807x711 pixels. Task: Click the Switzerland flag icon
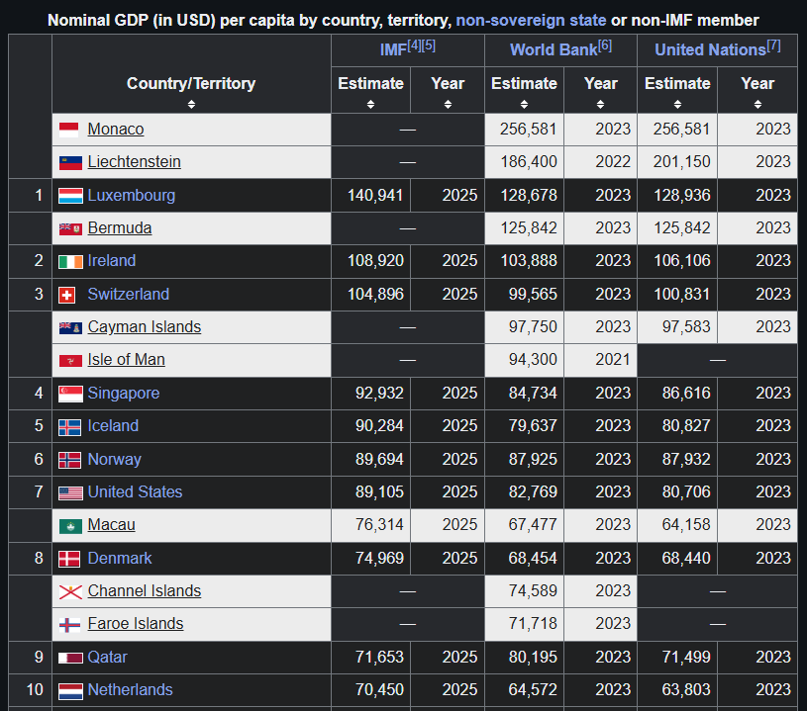(67, 295)
